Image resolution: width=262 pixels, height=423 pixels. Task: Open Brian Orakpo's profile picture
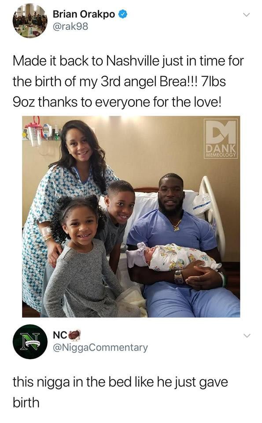point(30,21)
